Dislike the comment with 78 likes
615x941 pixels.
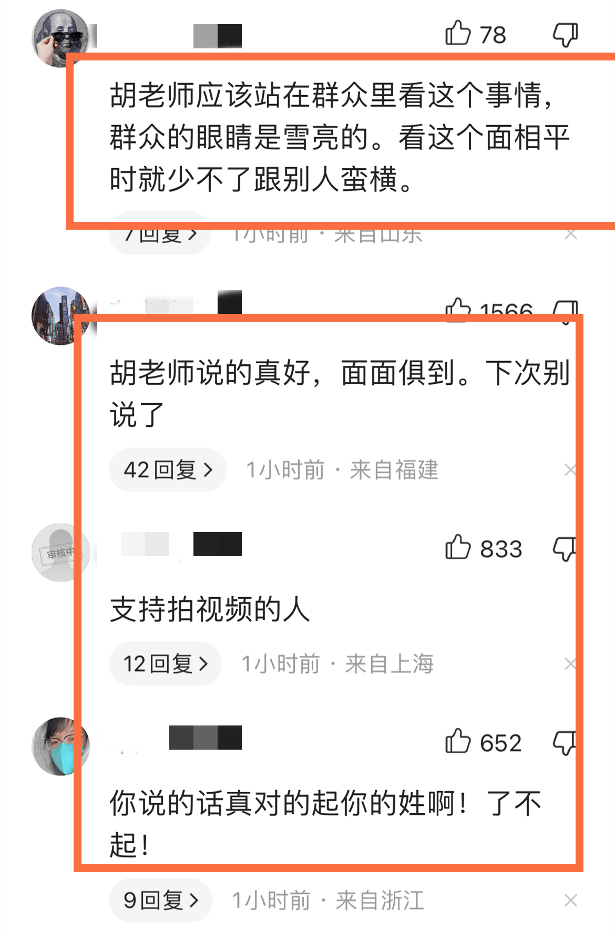click(x=565, y=35)
